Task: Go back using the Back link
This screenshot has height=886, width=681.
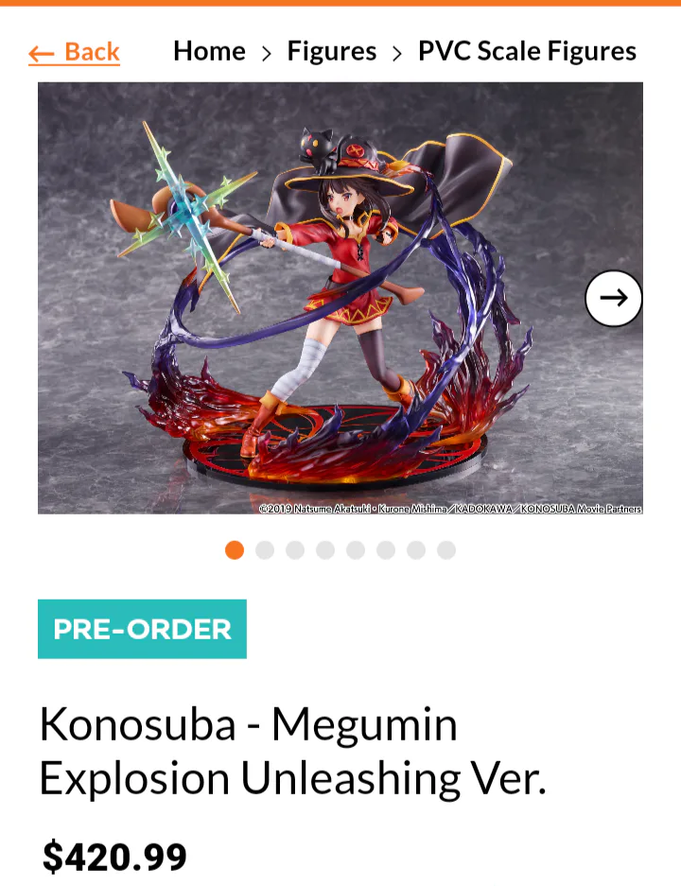Action: pos(74,53)
